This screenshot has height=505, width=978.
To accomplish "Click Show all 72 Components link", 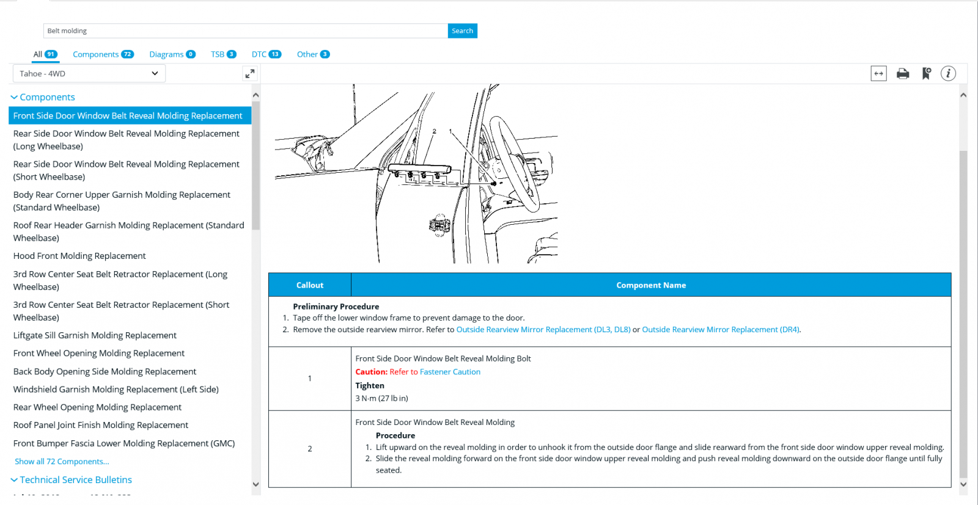I will click(x=62, y=462).
